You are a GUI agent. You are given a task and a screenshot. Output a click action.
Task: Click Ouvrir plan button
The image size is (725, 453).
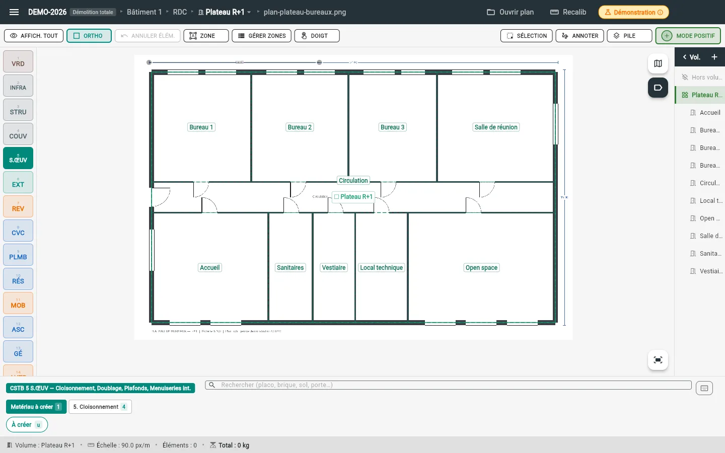coord(511,12)
